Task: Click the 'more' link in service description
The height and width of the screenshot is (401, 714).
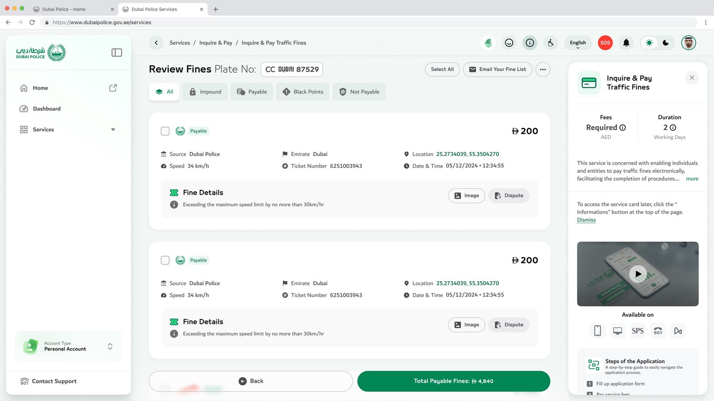Action: [692, 179]
